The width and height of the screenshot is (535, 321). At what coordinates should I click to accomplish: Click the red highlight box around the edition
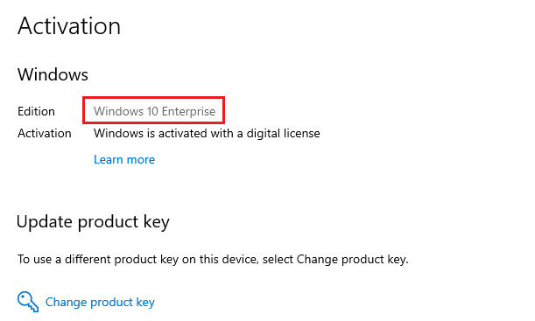[153, 110]
